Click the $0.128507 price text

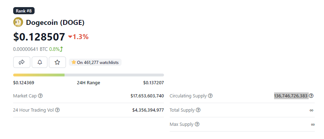click(x=39, y=37)
